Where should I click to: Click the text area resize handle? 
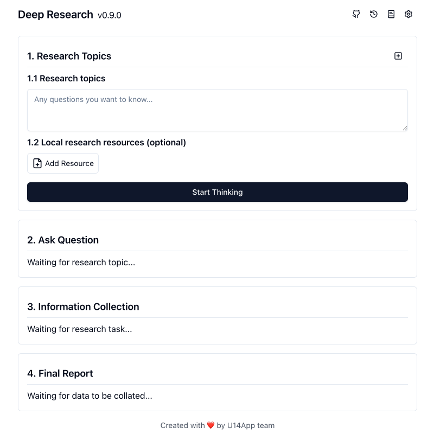coord(405,128)
